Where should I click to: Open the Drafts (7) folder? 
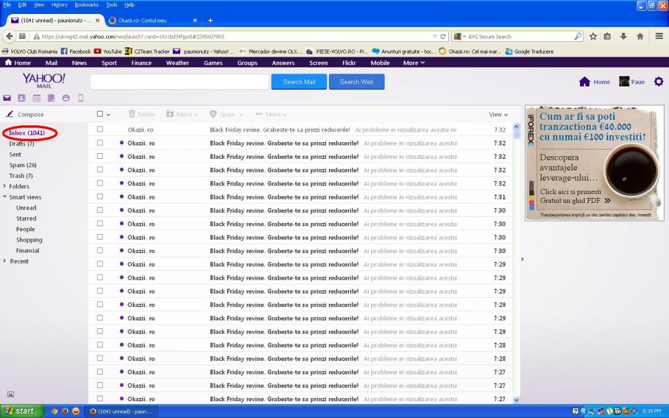click(x=22, y=144)
